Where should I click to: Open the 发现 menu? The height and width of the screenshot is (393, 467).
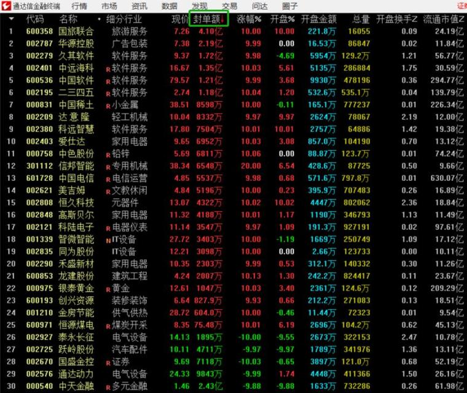(200, 6)
